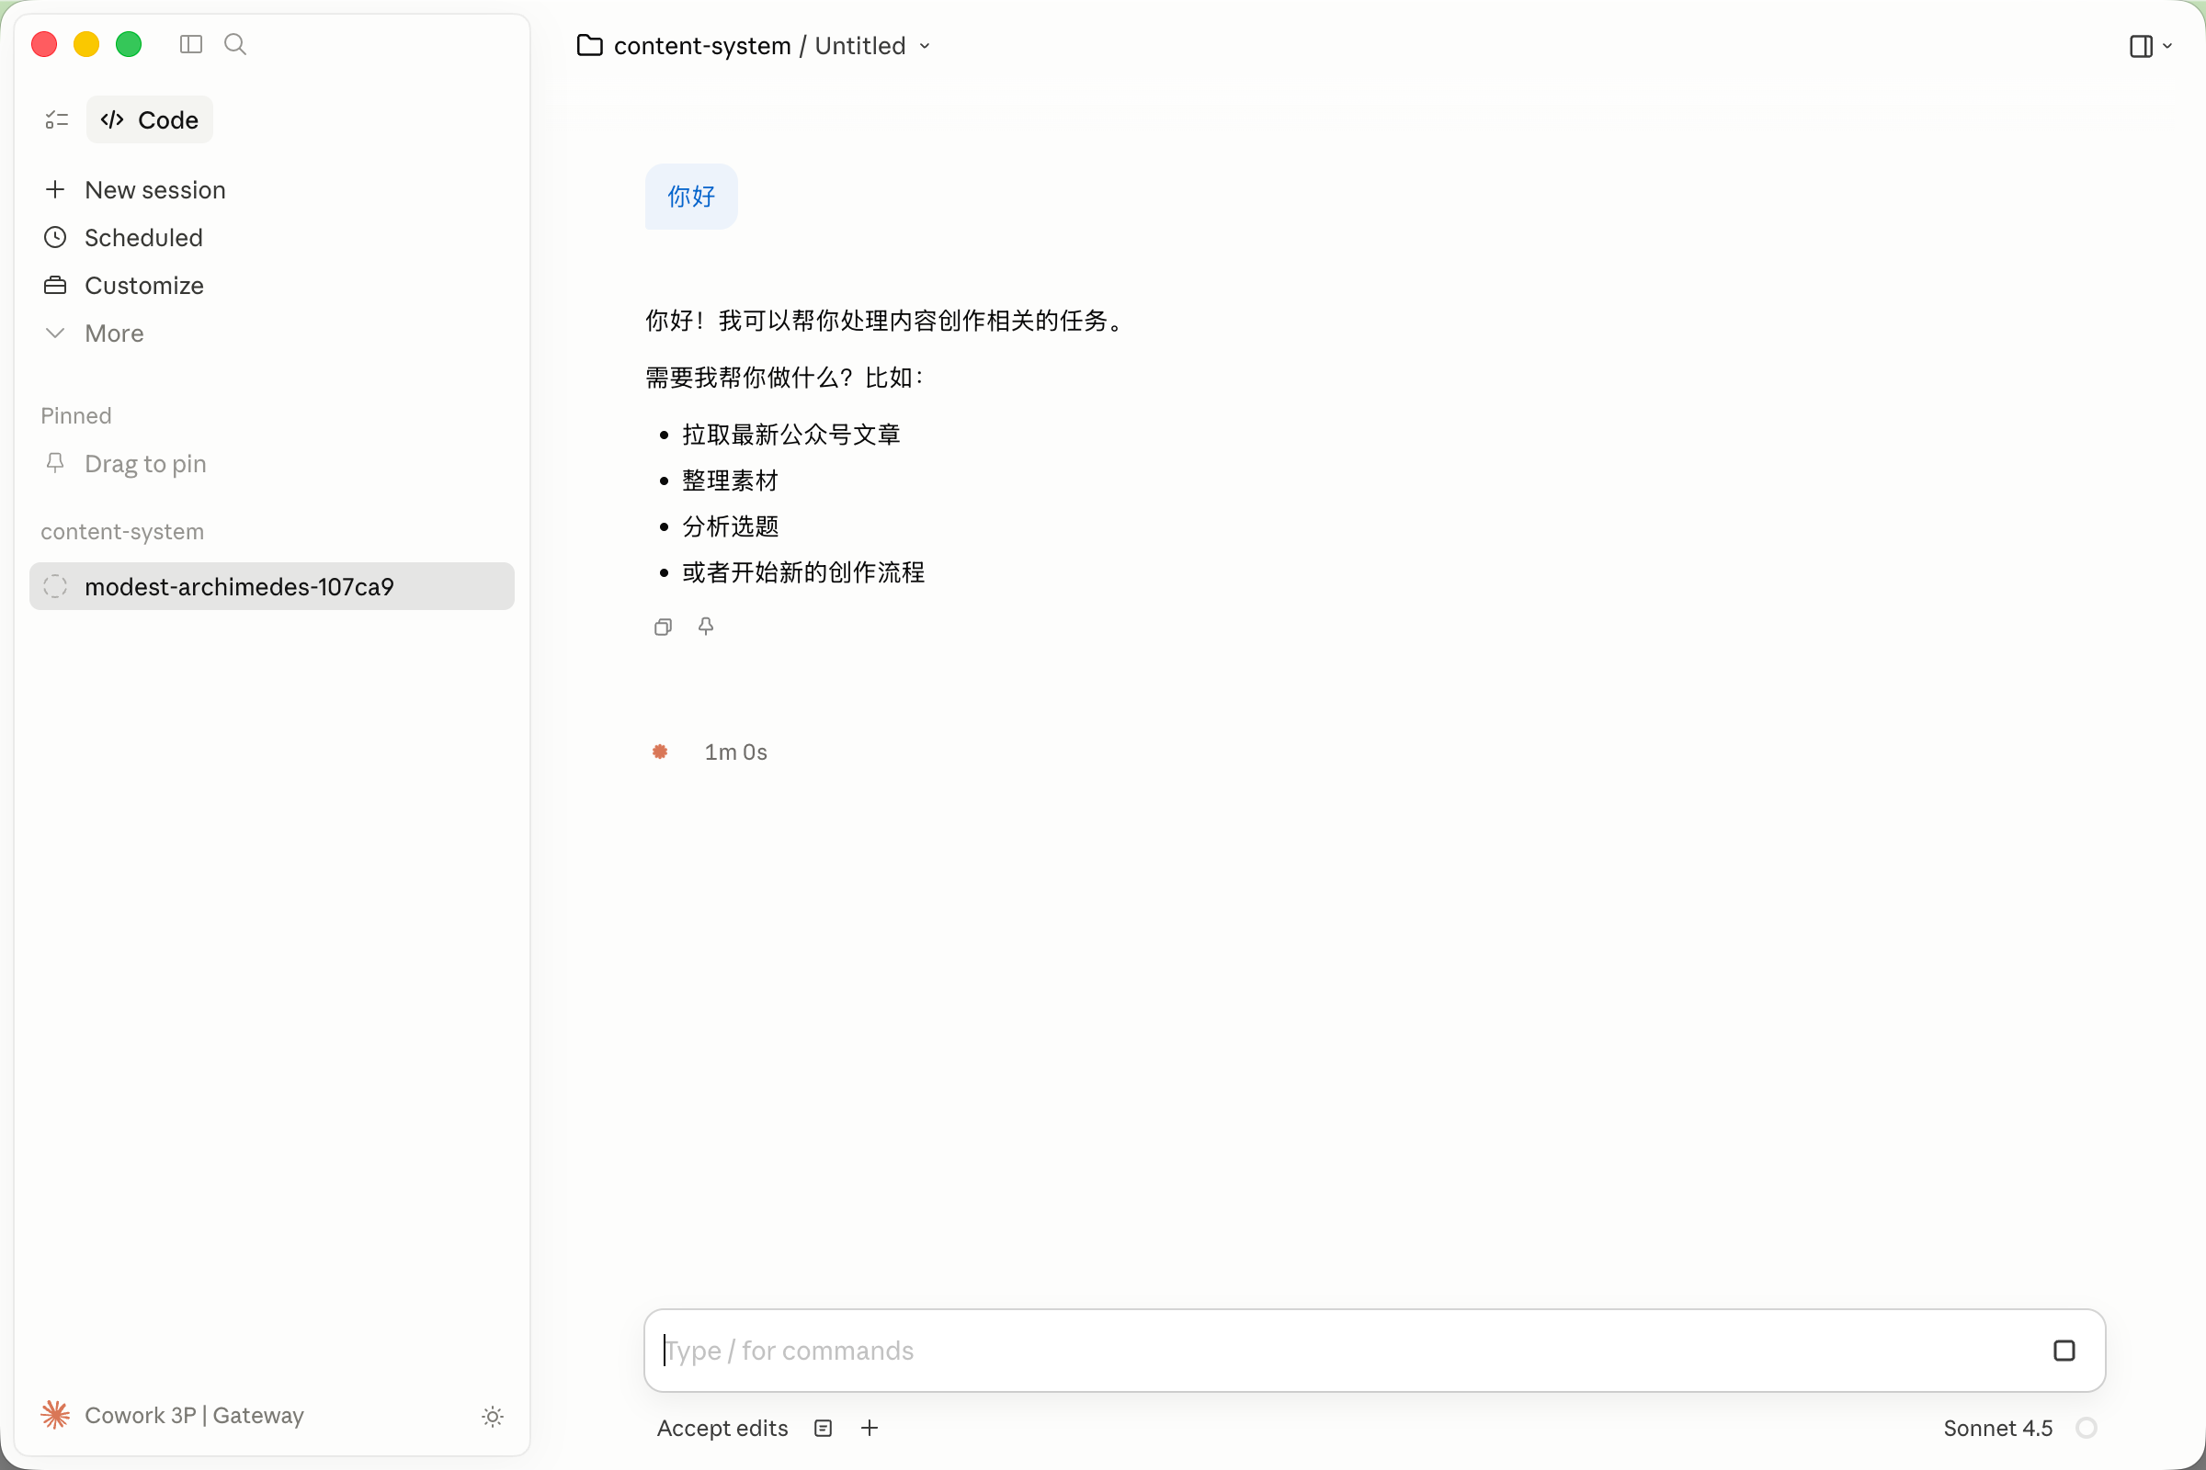This screenshot has height=1470, width=2206.
Task: Click the note icon next to Accept edits
Action: coord(824,1429)
